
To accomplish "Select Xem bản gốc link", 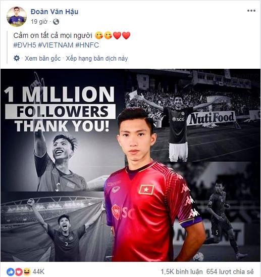I will pos(42,58).
